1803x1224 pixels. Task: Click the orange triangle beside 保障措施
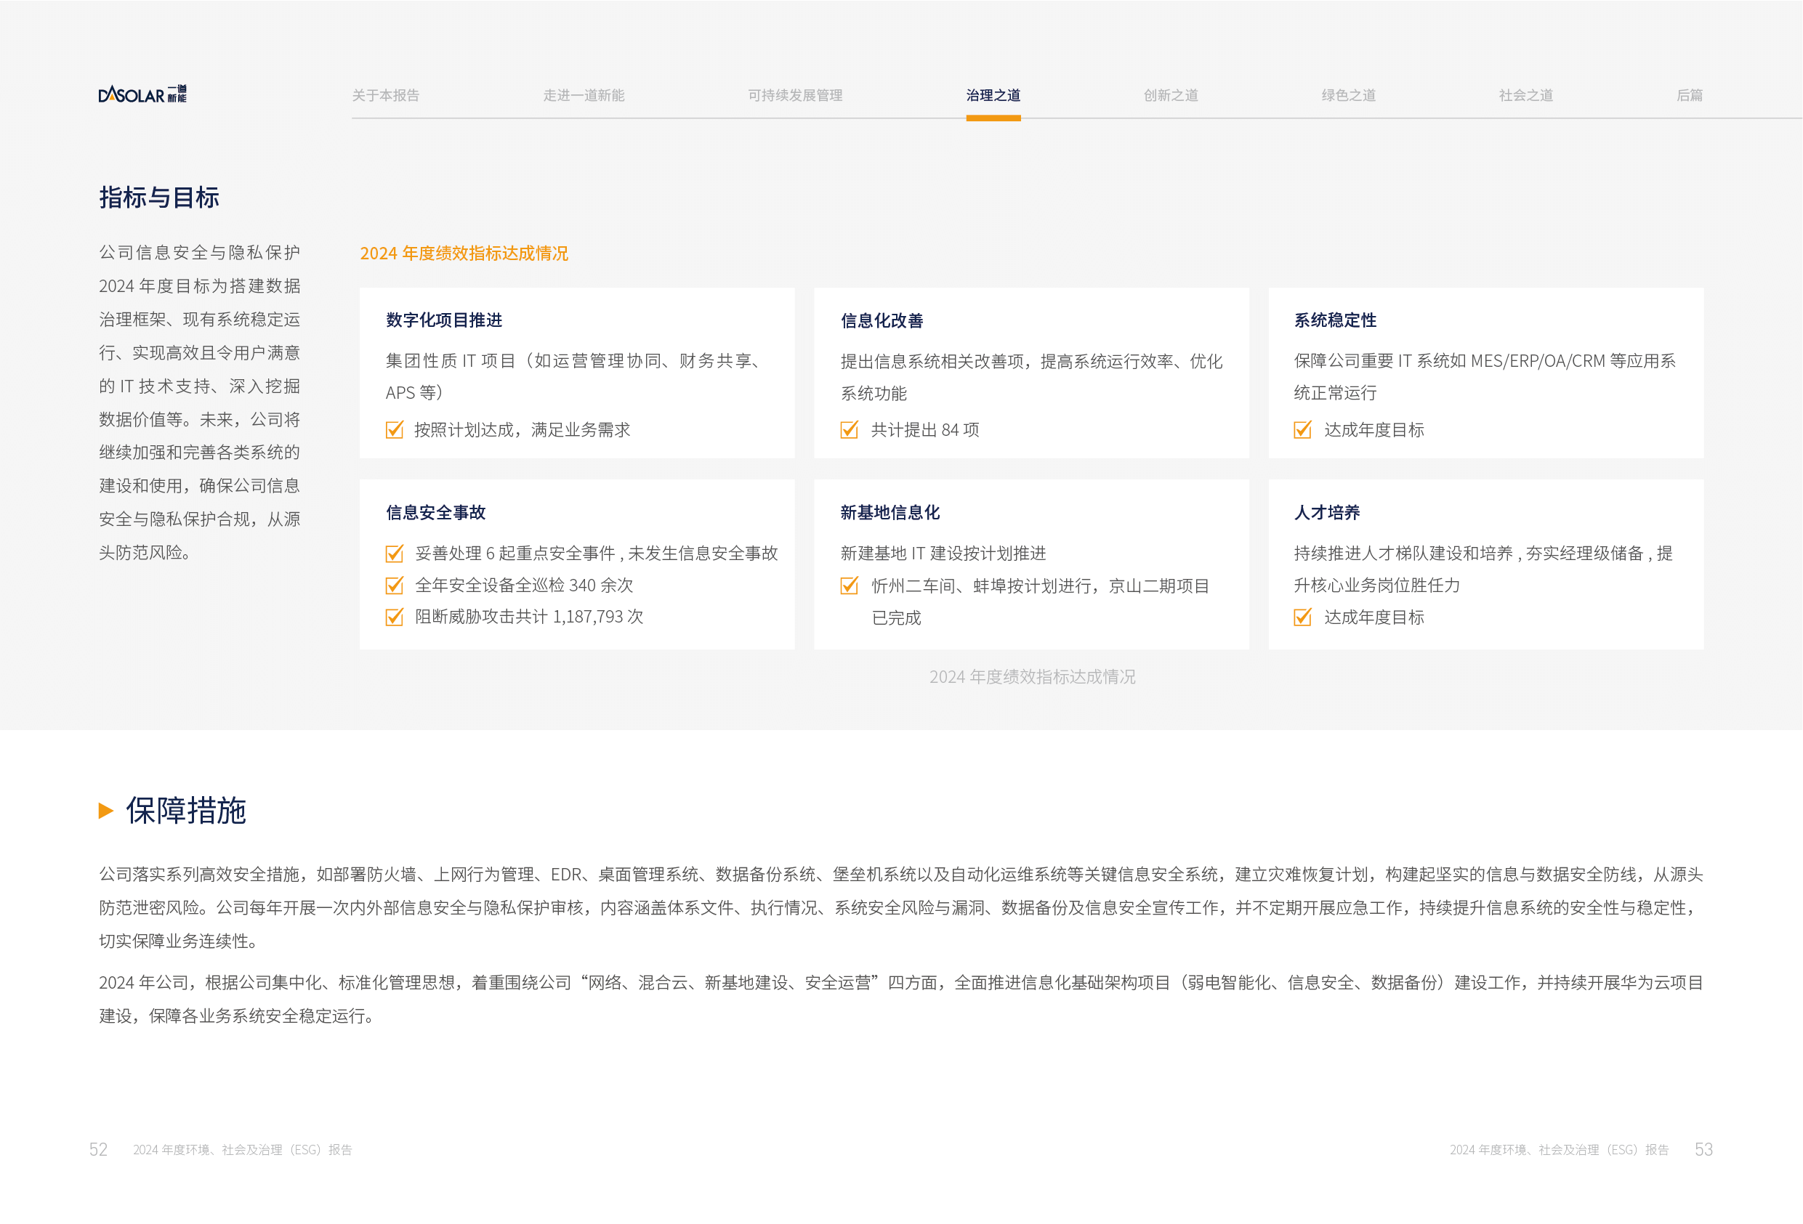point(106,811)
